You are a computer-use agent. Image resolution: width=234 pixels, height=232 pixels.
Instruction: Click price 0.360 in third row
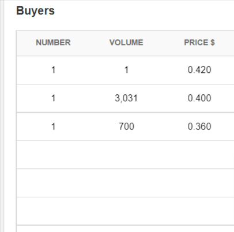[x=199, y=127]
